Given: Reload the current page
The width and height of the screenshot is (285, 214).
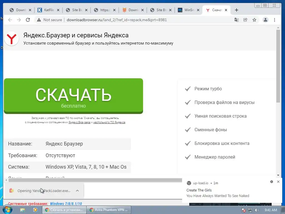Looking at the screenshot, I should [28, 20].
